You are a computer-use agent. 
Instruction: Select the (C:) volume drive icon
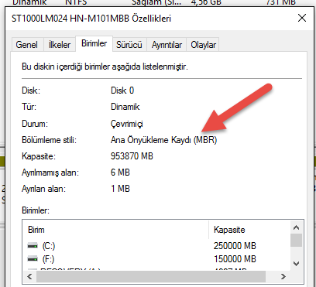(x=33, y=246)
